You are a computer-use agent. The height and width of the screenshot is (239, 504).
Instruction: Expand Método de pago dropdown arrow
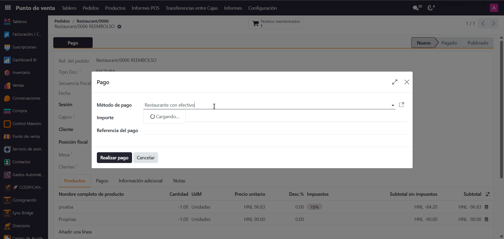pyautogui.click(x=393, y=105)
